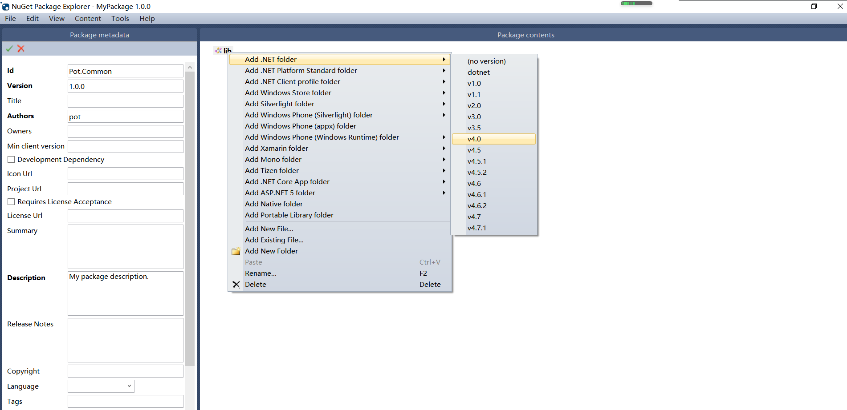Viewport: 847px width, 410px height.
Task: Click the Version input field
Action: pyautogui.click(x=126, y=86)
